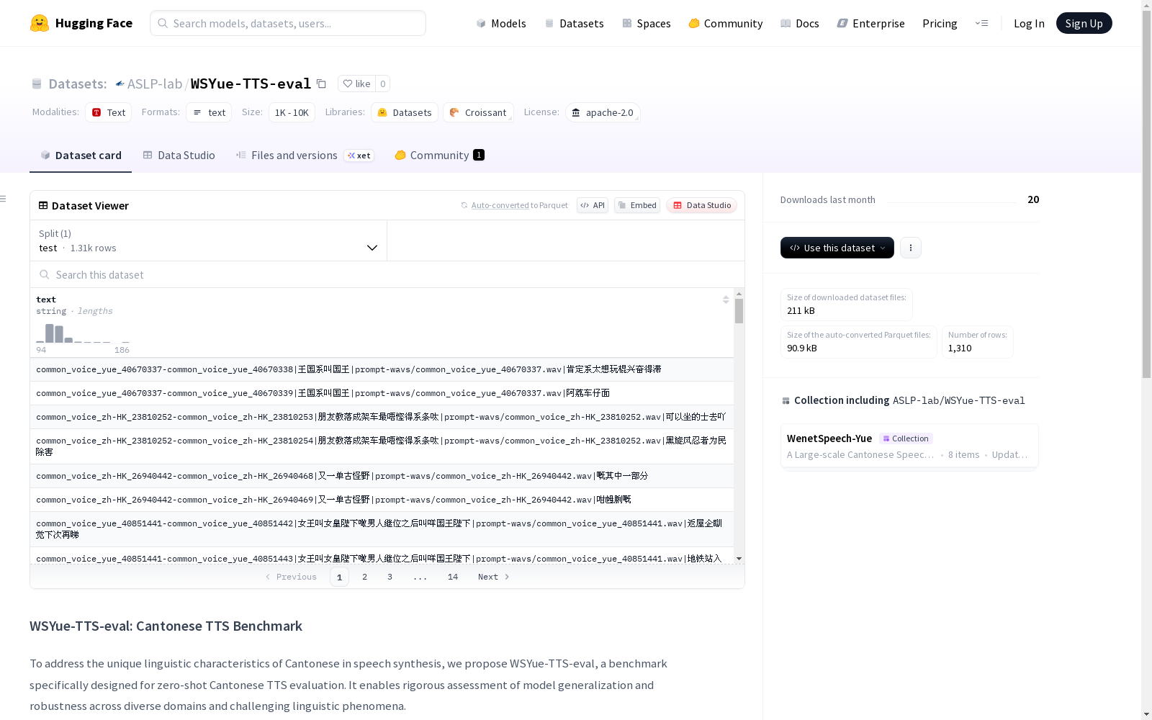
Task: Click the sort arrows on text column
Action: [x=726, y=300]
